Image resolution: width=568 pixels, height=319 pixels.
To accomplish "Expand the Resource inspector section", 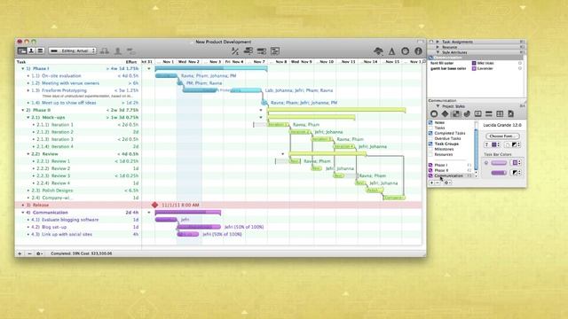I will point(438,47).
